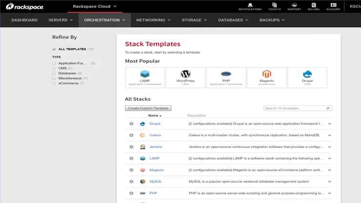The image size is (361, 203).
Task: Open the Magento stack link
Action: (x=157, y=170)
